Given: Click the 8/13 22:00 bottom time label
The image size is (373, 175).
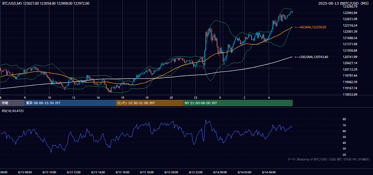Looking at the screenshot, I should 196,172.
